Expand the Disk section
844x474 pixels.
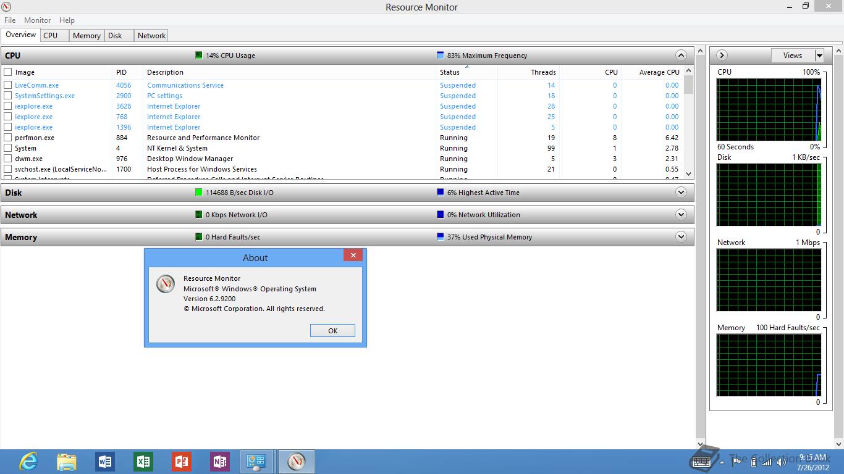coord(681,192)
